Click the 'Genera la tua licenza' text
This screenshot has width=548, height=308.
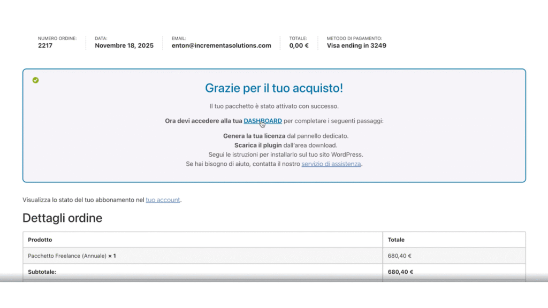point(254,136)
